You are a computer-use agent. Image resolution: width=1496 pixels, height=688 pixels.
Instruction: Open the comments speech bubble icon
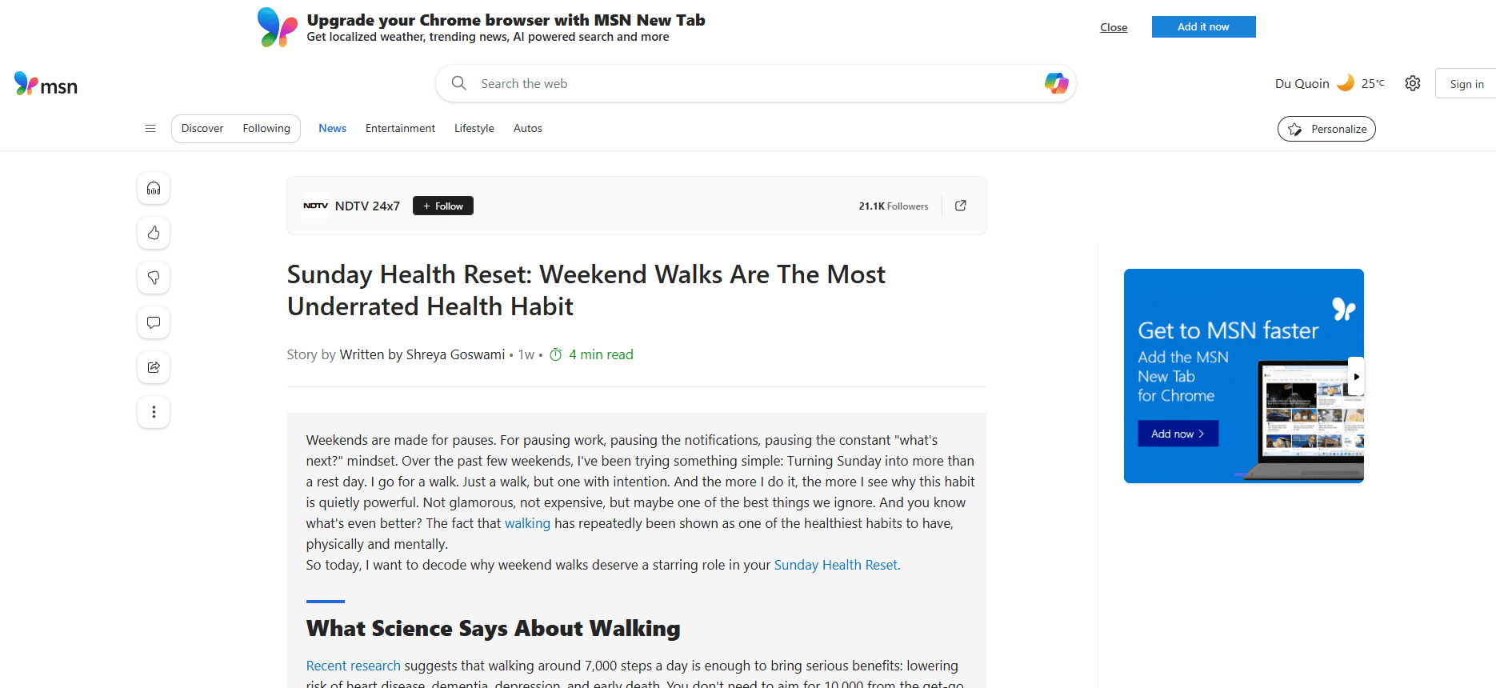point(154,323)
